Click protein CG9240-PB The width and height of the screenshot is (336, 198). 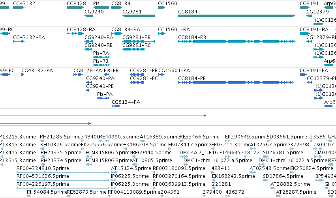click(87, 90)
